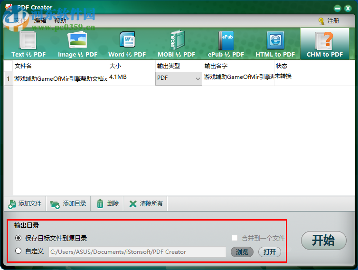Screen dimensions: 358x270
Task: Click the 打开 open folder button
Action: [x=270, y=252]
